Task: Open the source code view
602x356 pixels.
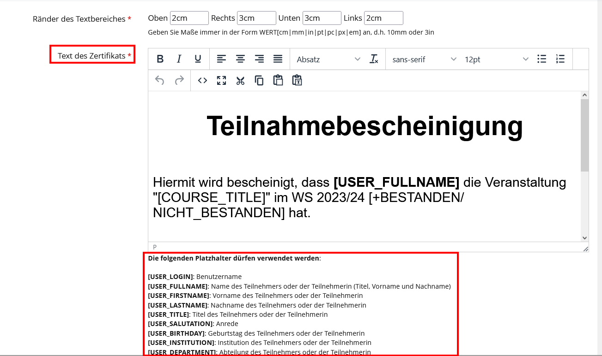Action: [202, 81]
